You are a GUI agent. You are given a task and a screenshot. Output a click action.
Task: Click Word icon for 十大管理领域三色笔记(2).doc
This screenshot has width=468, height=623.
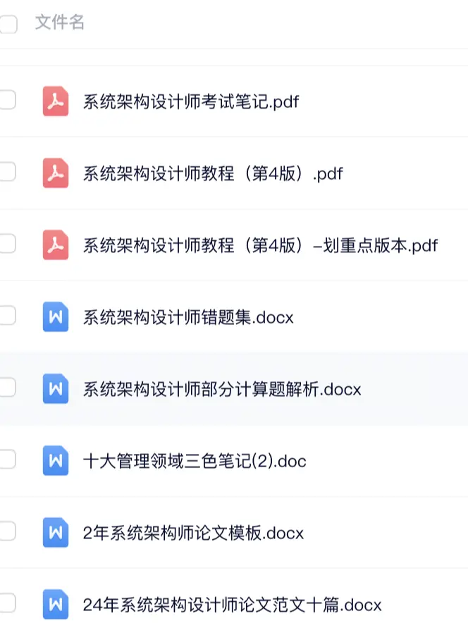tap(56, 461)
